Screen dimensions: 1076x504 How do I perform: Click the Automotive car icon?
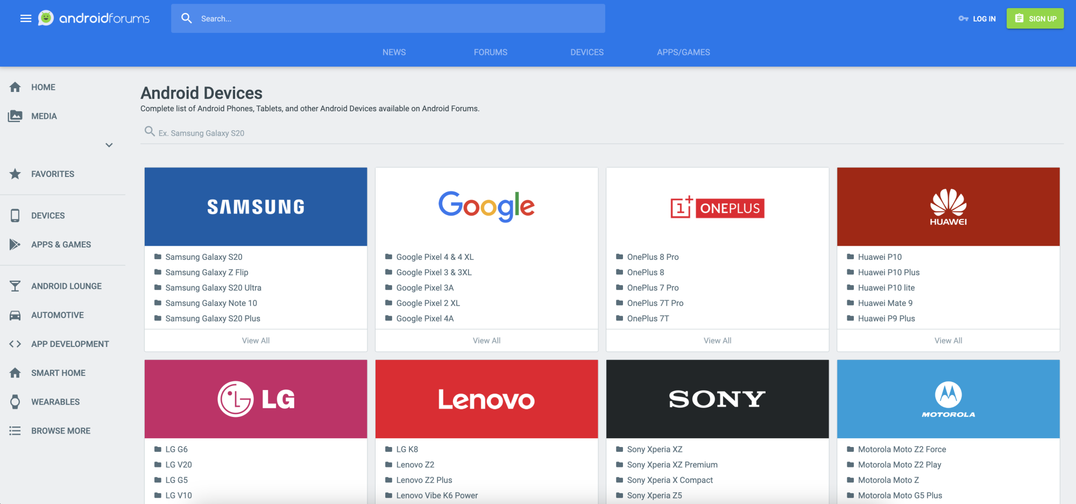[x=15, y=315]
